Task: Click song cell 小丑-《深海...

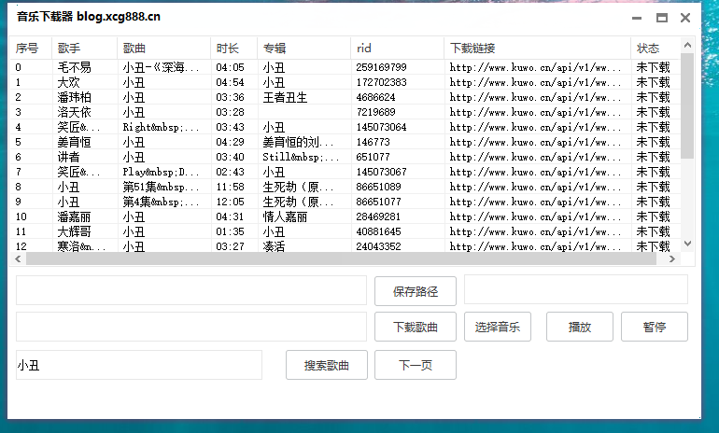Action: tap(161, 67)
